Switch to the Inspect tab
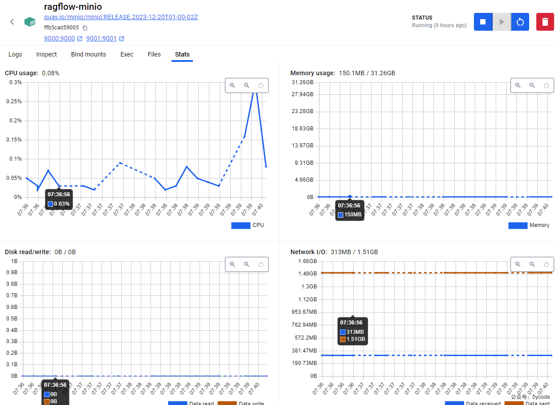 (x=47, y=54)
